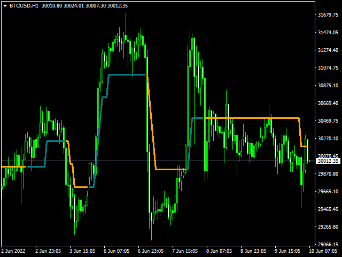Screen dimensions: 342x257
Task: Click the 31274.40 price scale value
Action: tap(328, 50)
